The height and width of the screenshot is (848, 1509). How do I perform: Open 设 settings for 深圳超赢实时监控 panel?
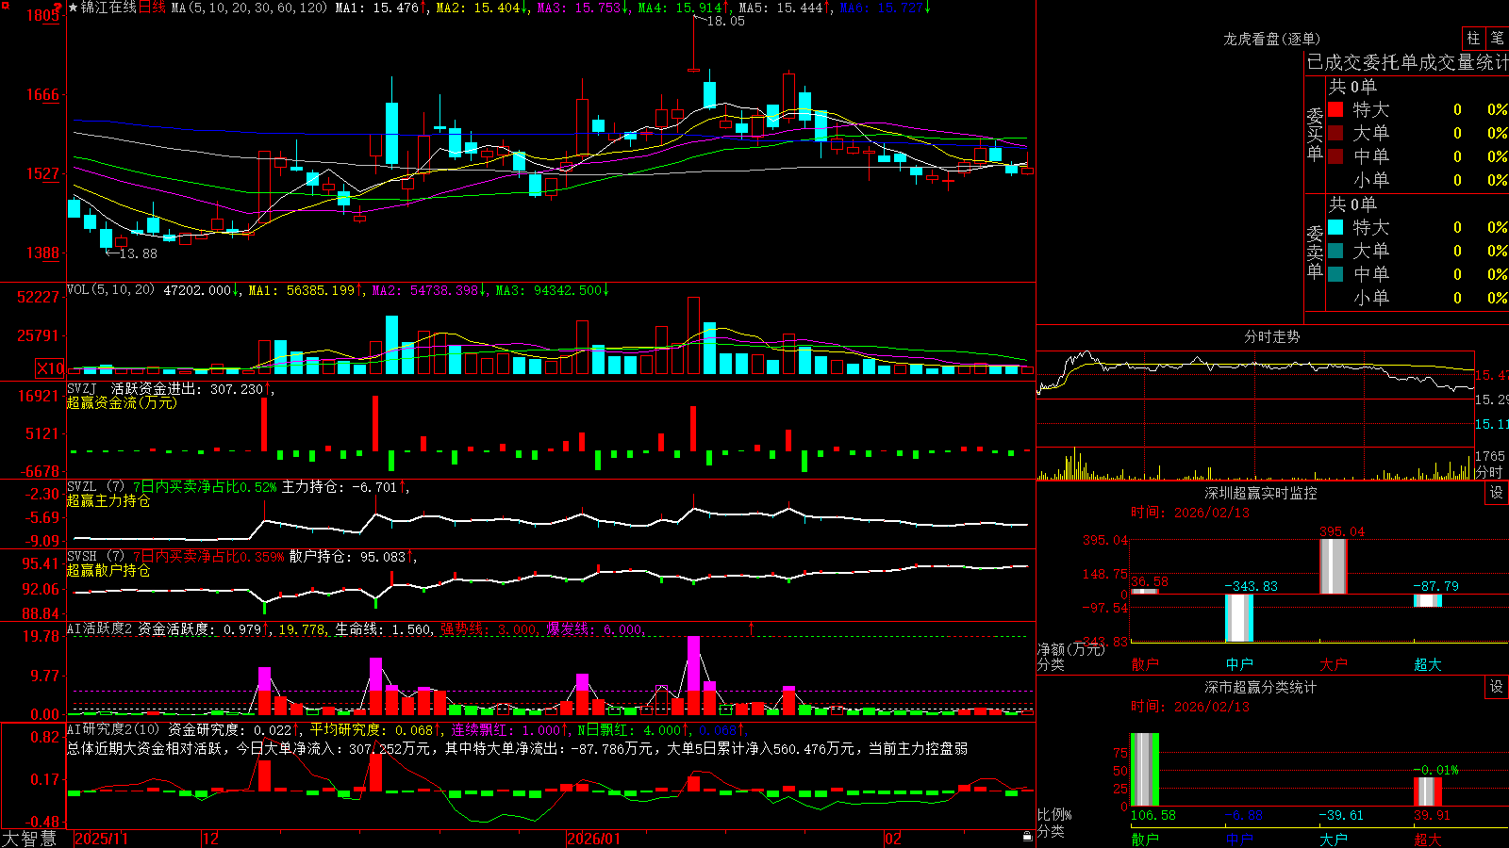[x=1497, y=493]
